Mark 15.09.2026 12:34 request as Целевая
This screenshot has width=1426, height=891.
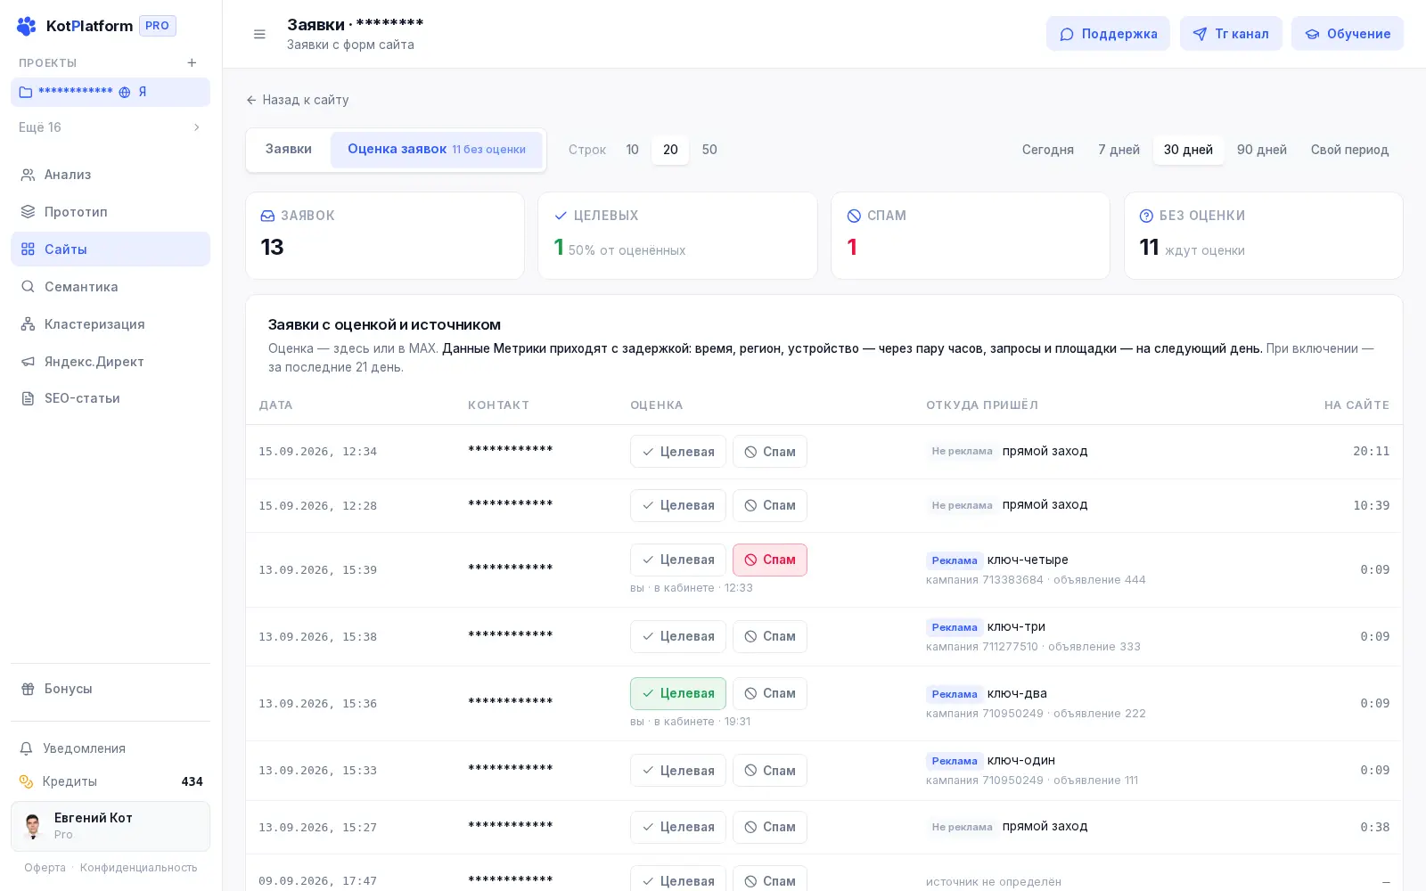pos(678,452)
